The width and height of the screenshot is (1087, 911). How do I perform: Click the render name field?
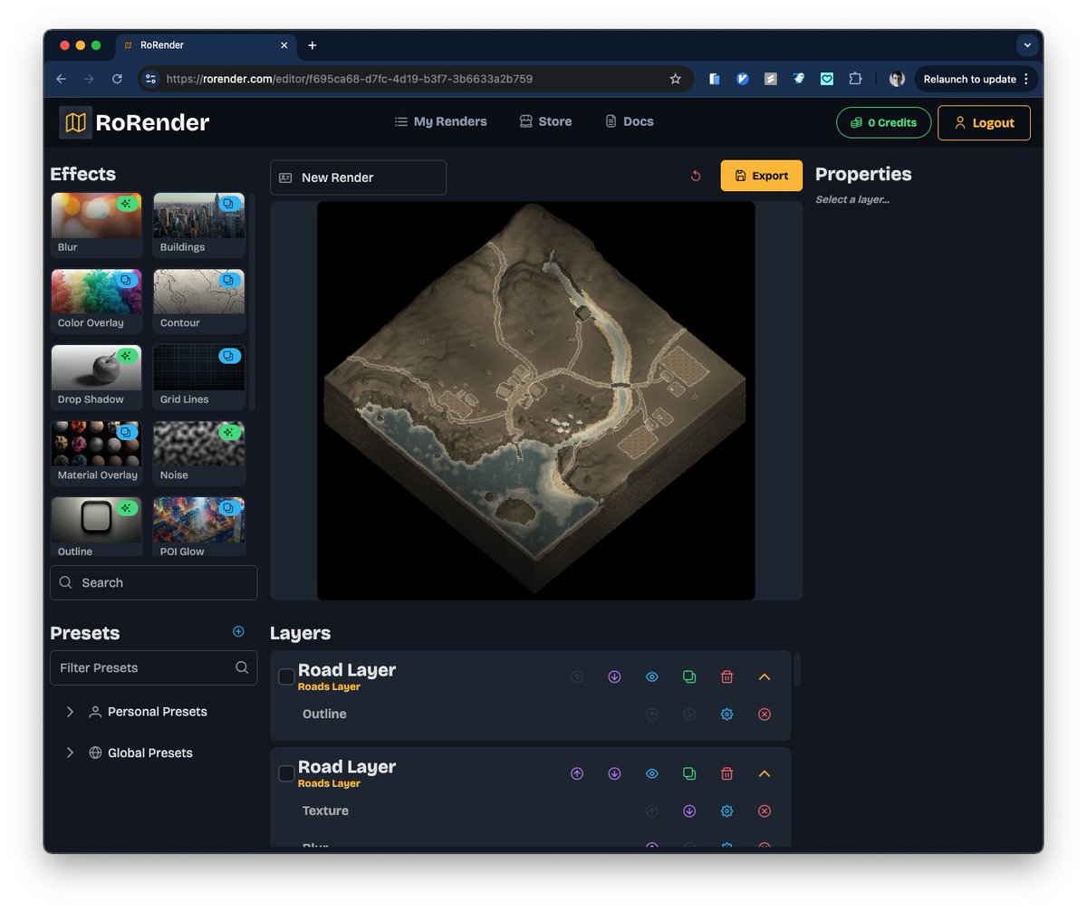[x=358, y=177]
